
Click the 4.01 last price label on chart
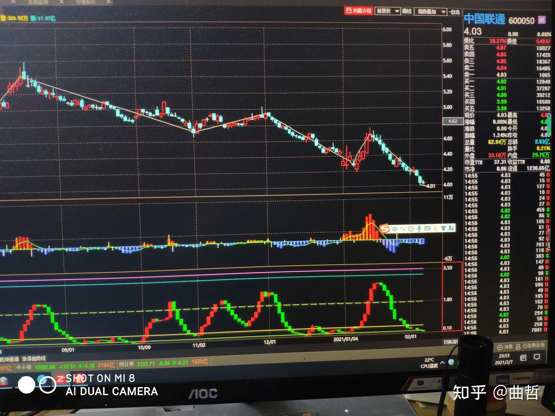[431, 186]
